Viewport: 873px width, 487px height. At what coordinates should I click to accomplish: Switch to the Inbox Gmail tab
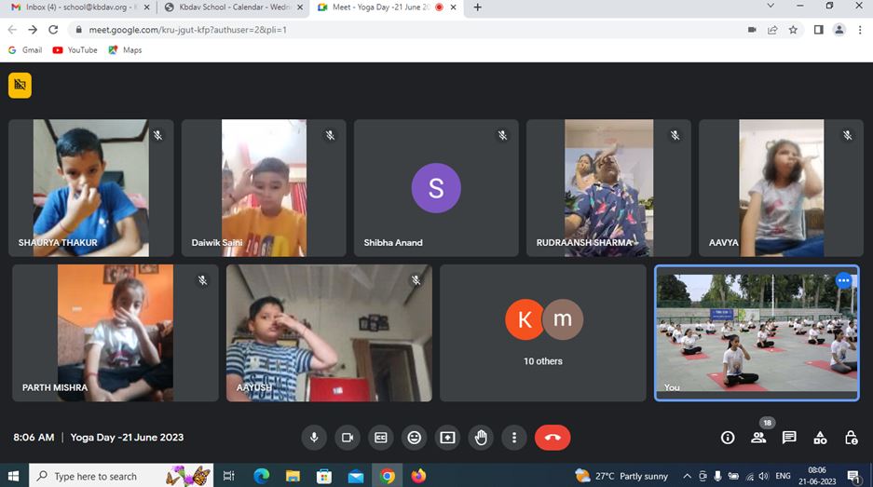[76, 7]
